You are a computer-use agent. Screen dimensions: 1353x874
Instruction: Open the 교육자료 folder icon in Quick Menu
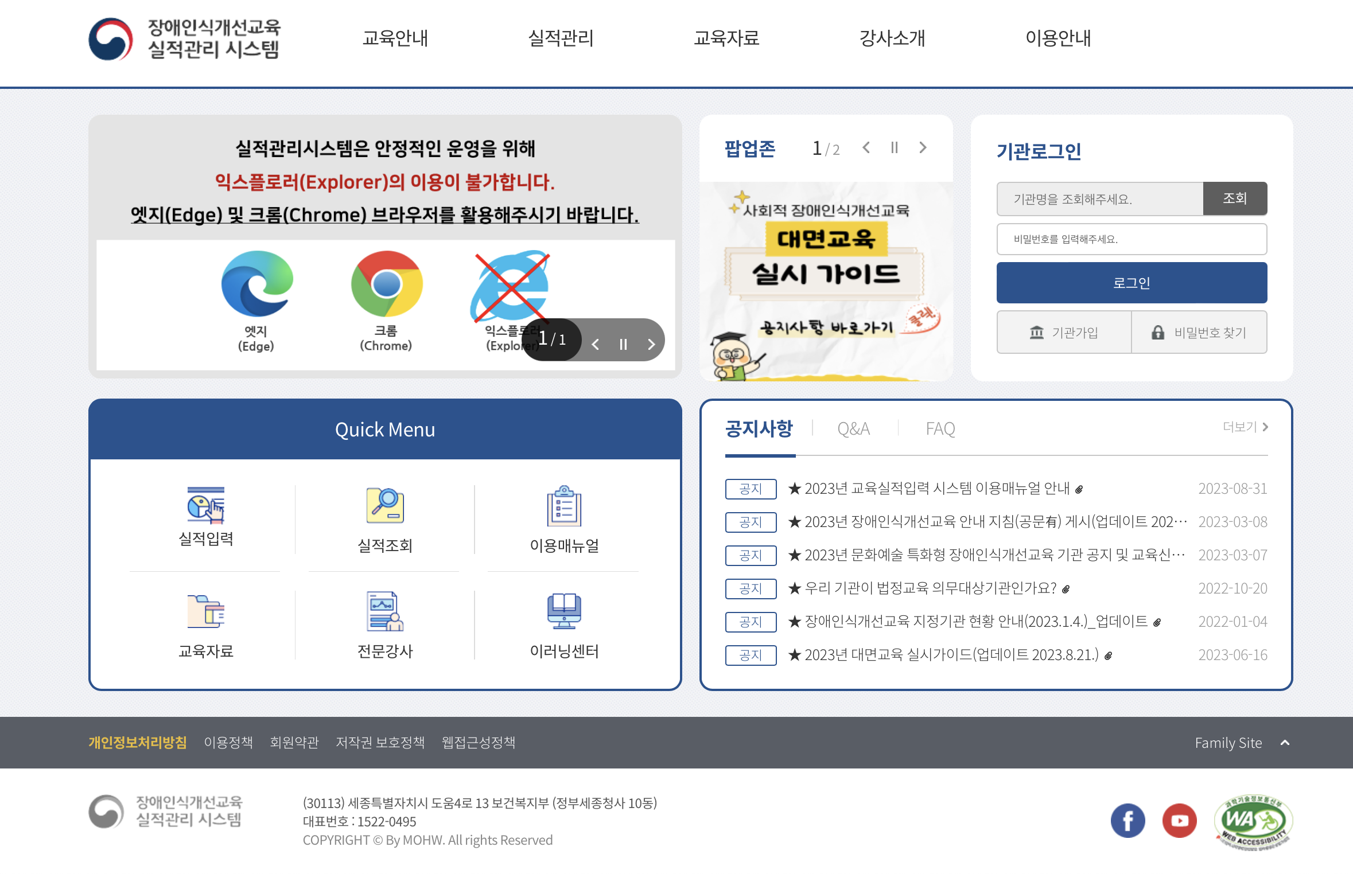click(205, 611)
